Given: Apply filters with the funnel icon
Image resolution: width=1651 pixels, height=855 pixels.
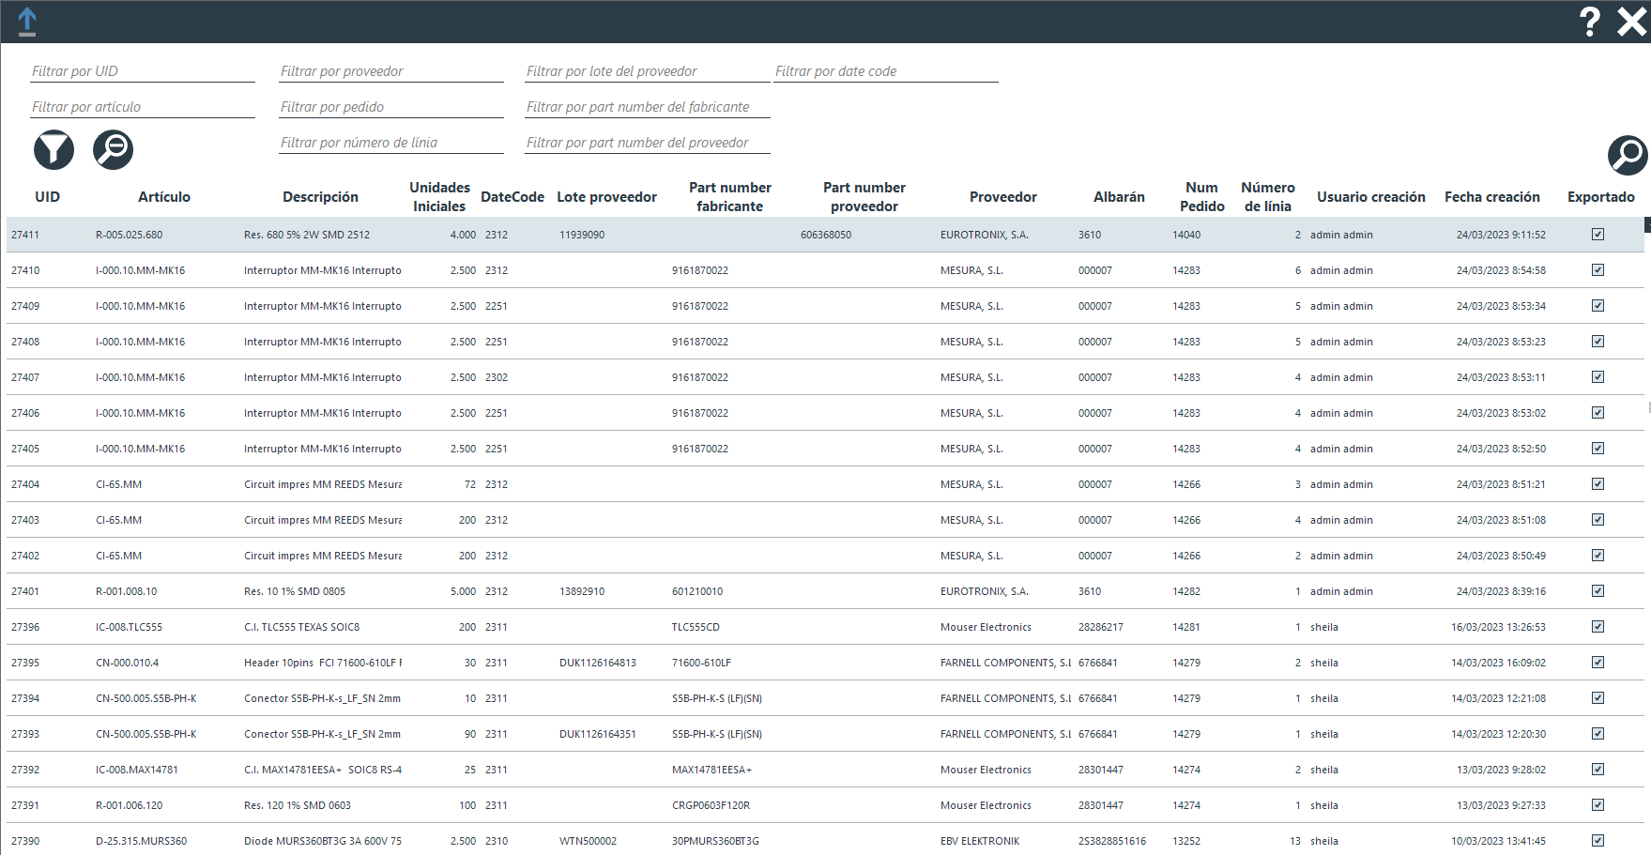Looking at the screenshot, I should point(54,150).
